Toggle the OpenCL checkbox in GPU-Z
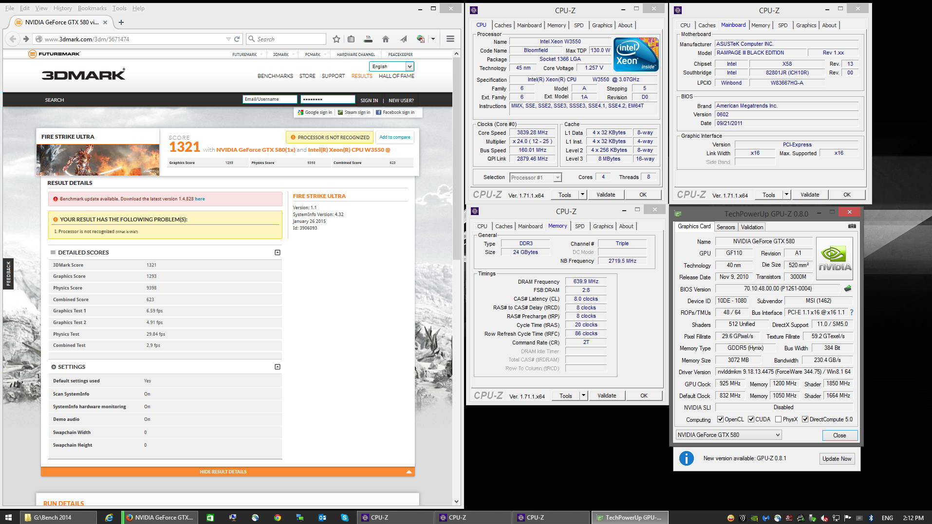The height and width of the screenshot is (524, 932). point(720,419)
